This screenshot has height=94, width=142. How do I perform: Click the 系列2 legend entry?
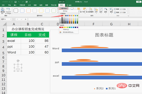click(99, 88)
